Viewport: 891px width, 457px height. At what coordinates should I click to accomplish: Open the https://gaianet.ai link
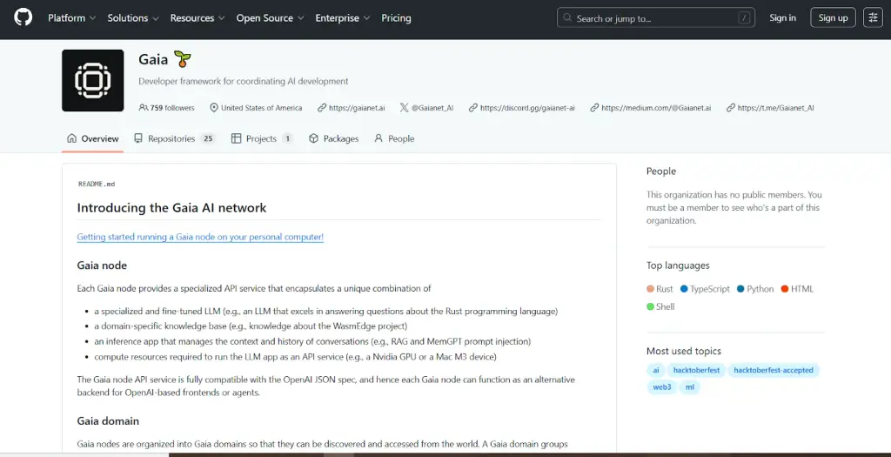coord(357,108)
